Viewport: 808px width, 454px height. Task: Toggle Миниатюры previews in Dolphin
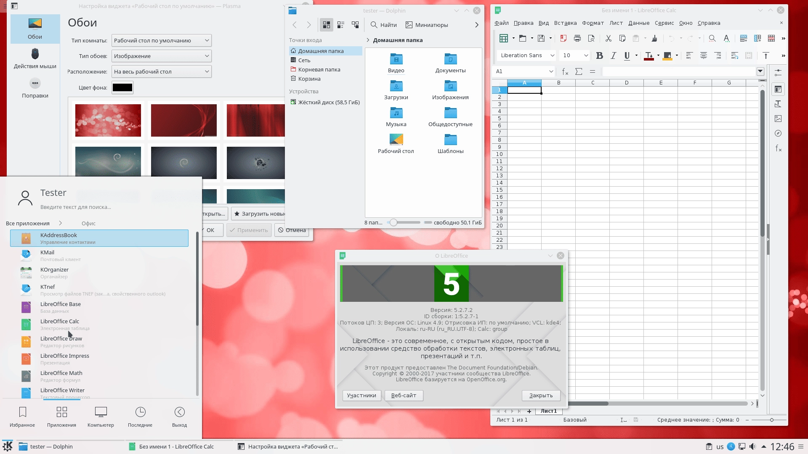(x=427, y=25)
